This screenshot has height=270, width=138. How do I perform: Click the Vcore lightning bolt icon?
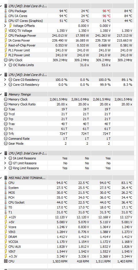6,227
